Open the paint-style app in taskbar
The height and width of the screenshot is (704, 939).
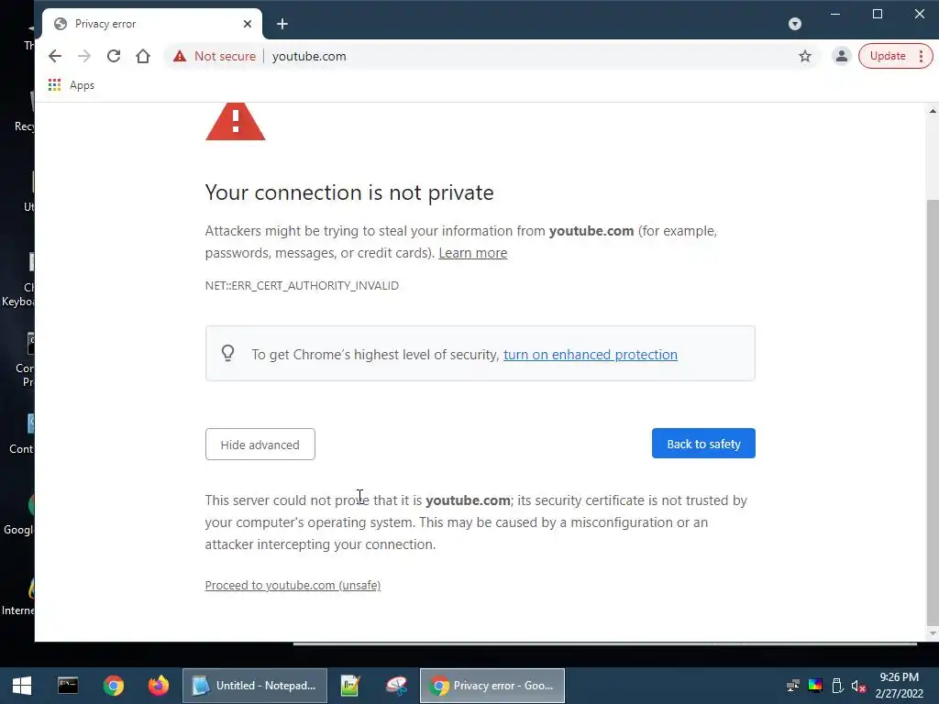pos(396,686)
